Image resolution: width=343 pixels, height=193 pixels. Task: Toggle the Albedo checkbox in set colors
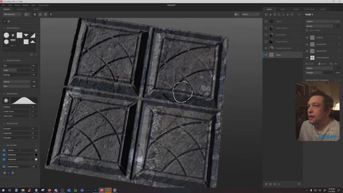point(4,150)
